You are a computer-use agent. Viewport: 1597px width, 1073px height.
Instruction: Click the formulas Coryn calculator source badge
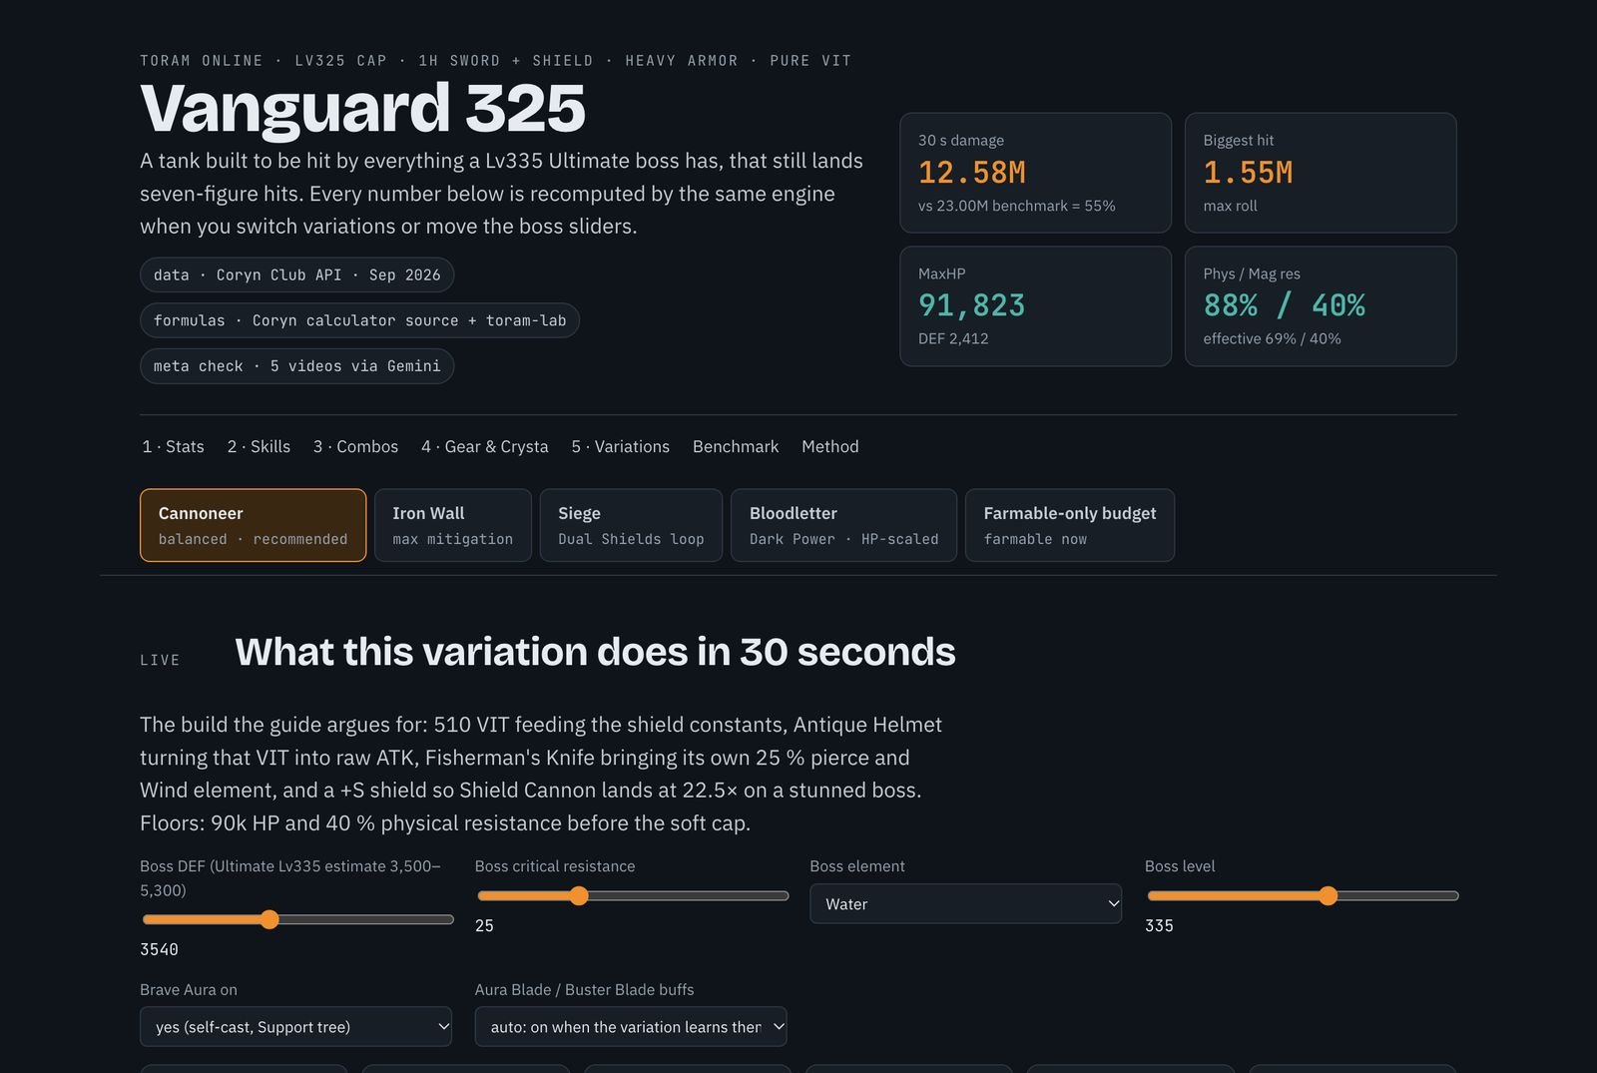[x=359, y=320]
